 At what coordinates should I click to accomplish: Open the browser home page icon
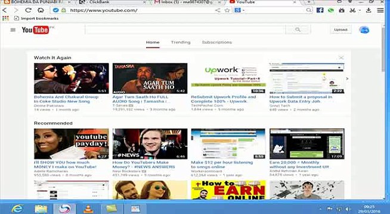[41, 10]
